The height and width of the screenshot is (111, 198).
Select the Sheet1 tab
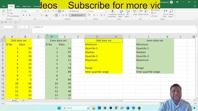coord(15,100)
